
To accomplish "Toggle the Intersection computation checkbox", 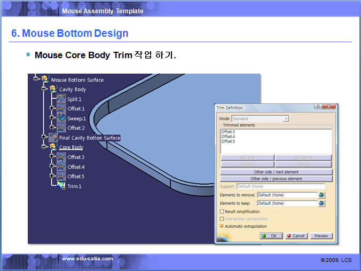I will (222, 219).
